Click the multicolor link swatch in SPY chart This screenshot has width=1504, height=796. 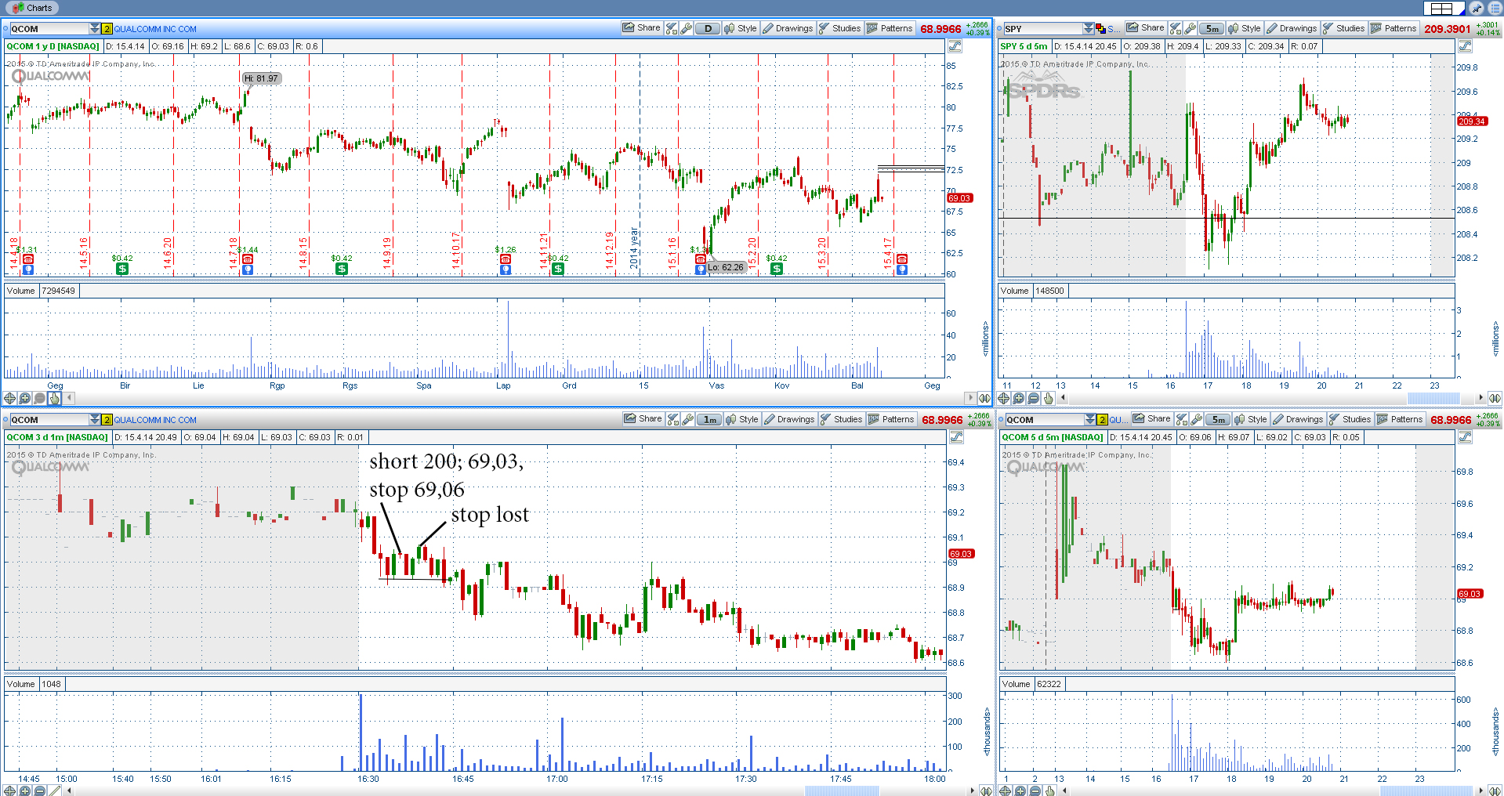click(1100, 28)
